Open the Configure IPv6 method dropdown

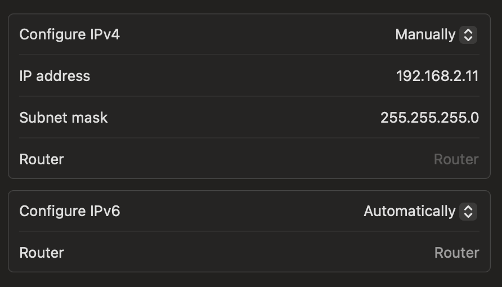[x=420, y=212]
